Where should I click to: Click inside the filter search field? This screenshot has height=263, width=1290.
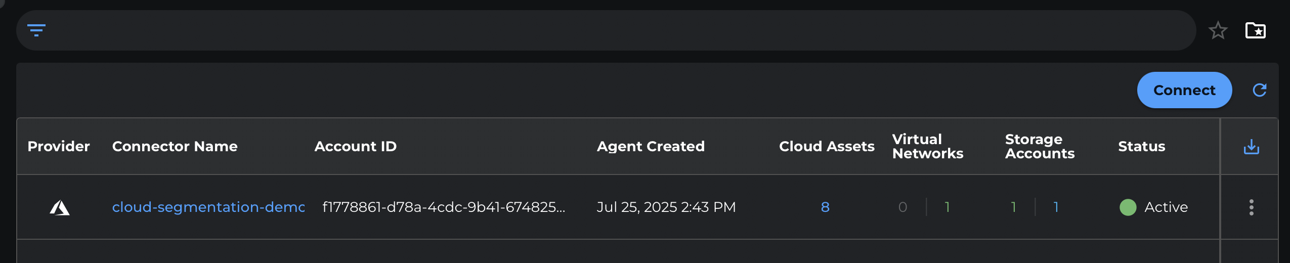[607, 30]
